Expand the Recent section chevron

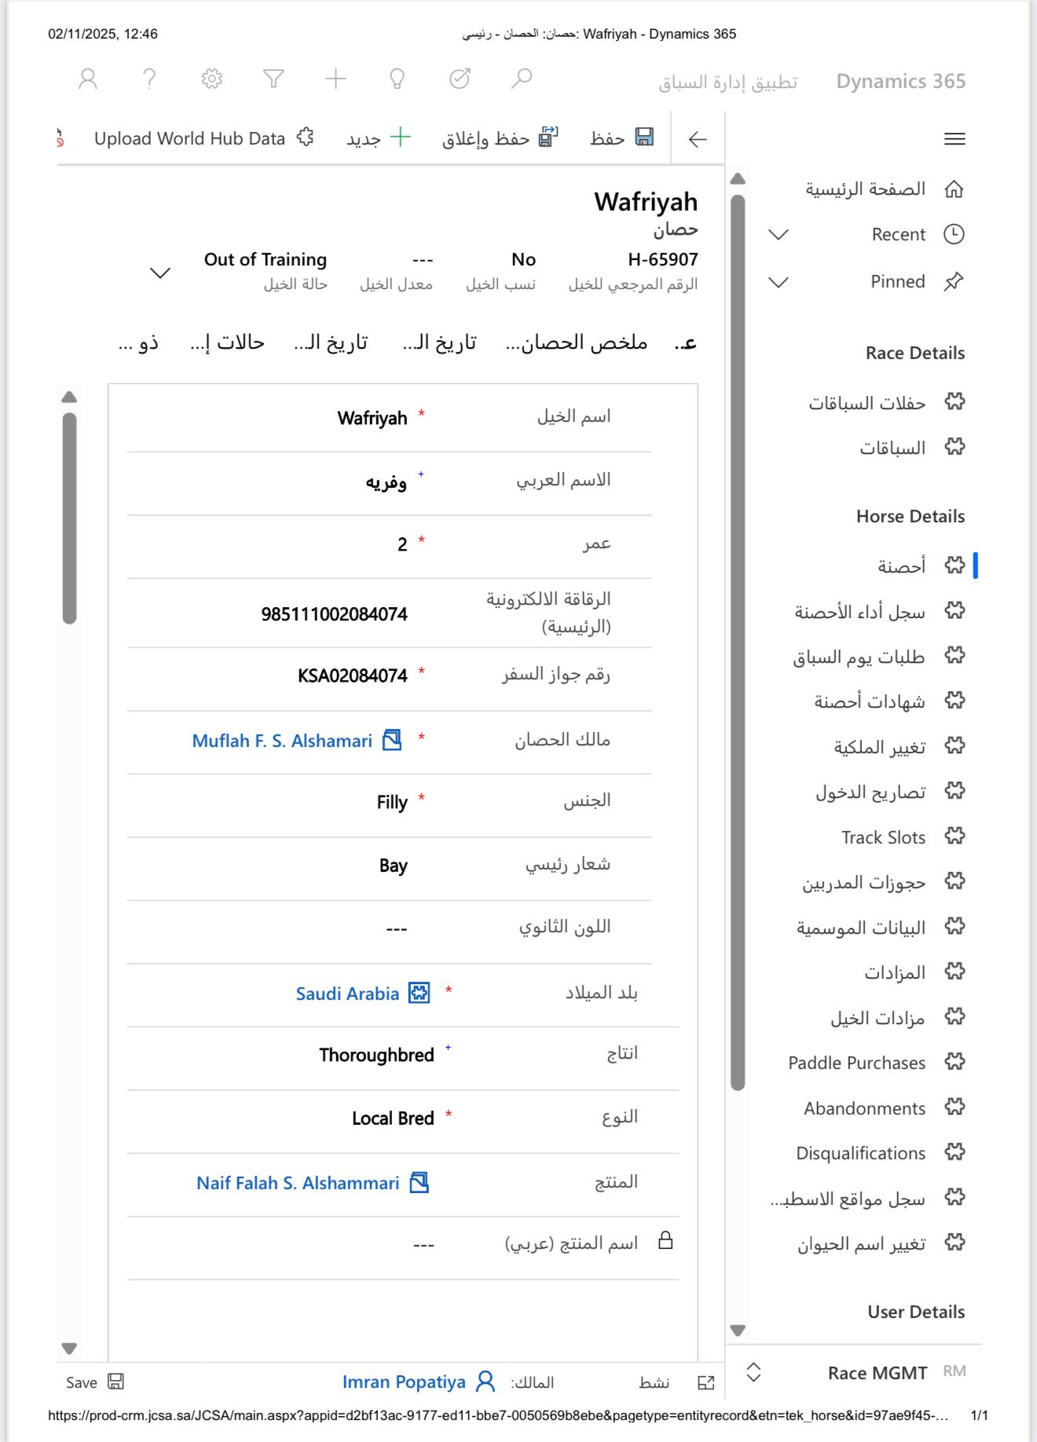tap(778, 235)
